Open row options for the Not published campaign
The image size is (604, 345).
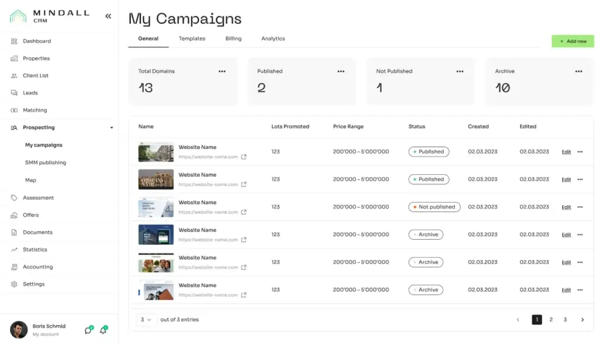pyautogui.click(x=580, y=207)
